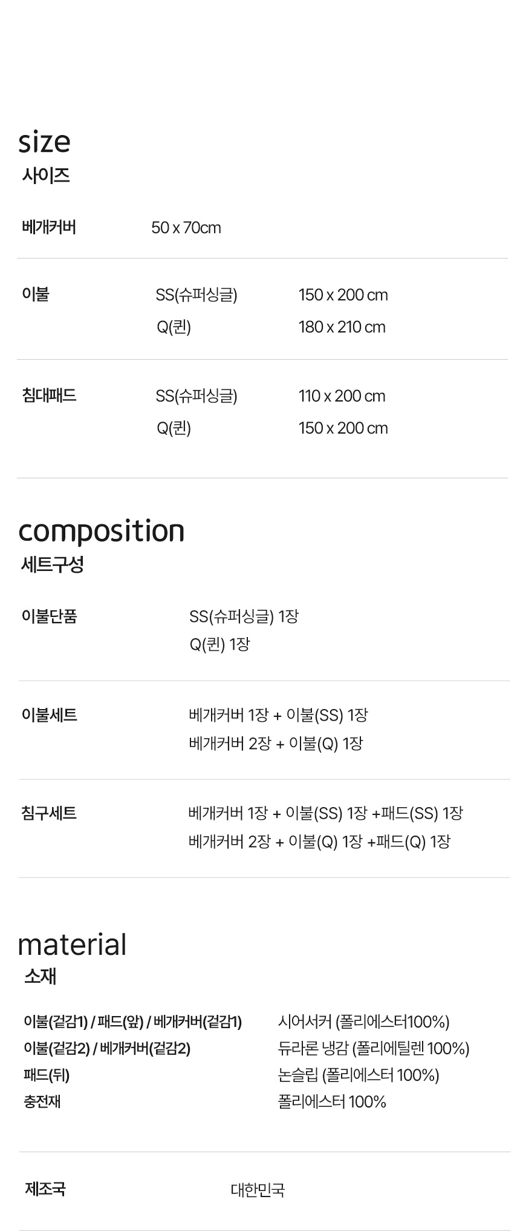Click the 듀라론 냉감 material description
The width and height of the screenshot is (520, 1231).
tap(374, 1048)
